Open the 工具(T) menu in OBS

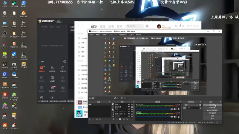[131, 35]
